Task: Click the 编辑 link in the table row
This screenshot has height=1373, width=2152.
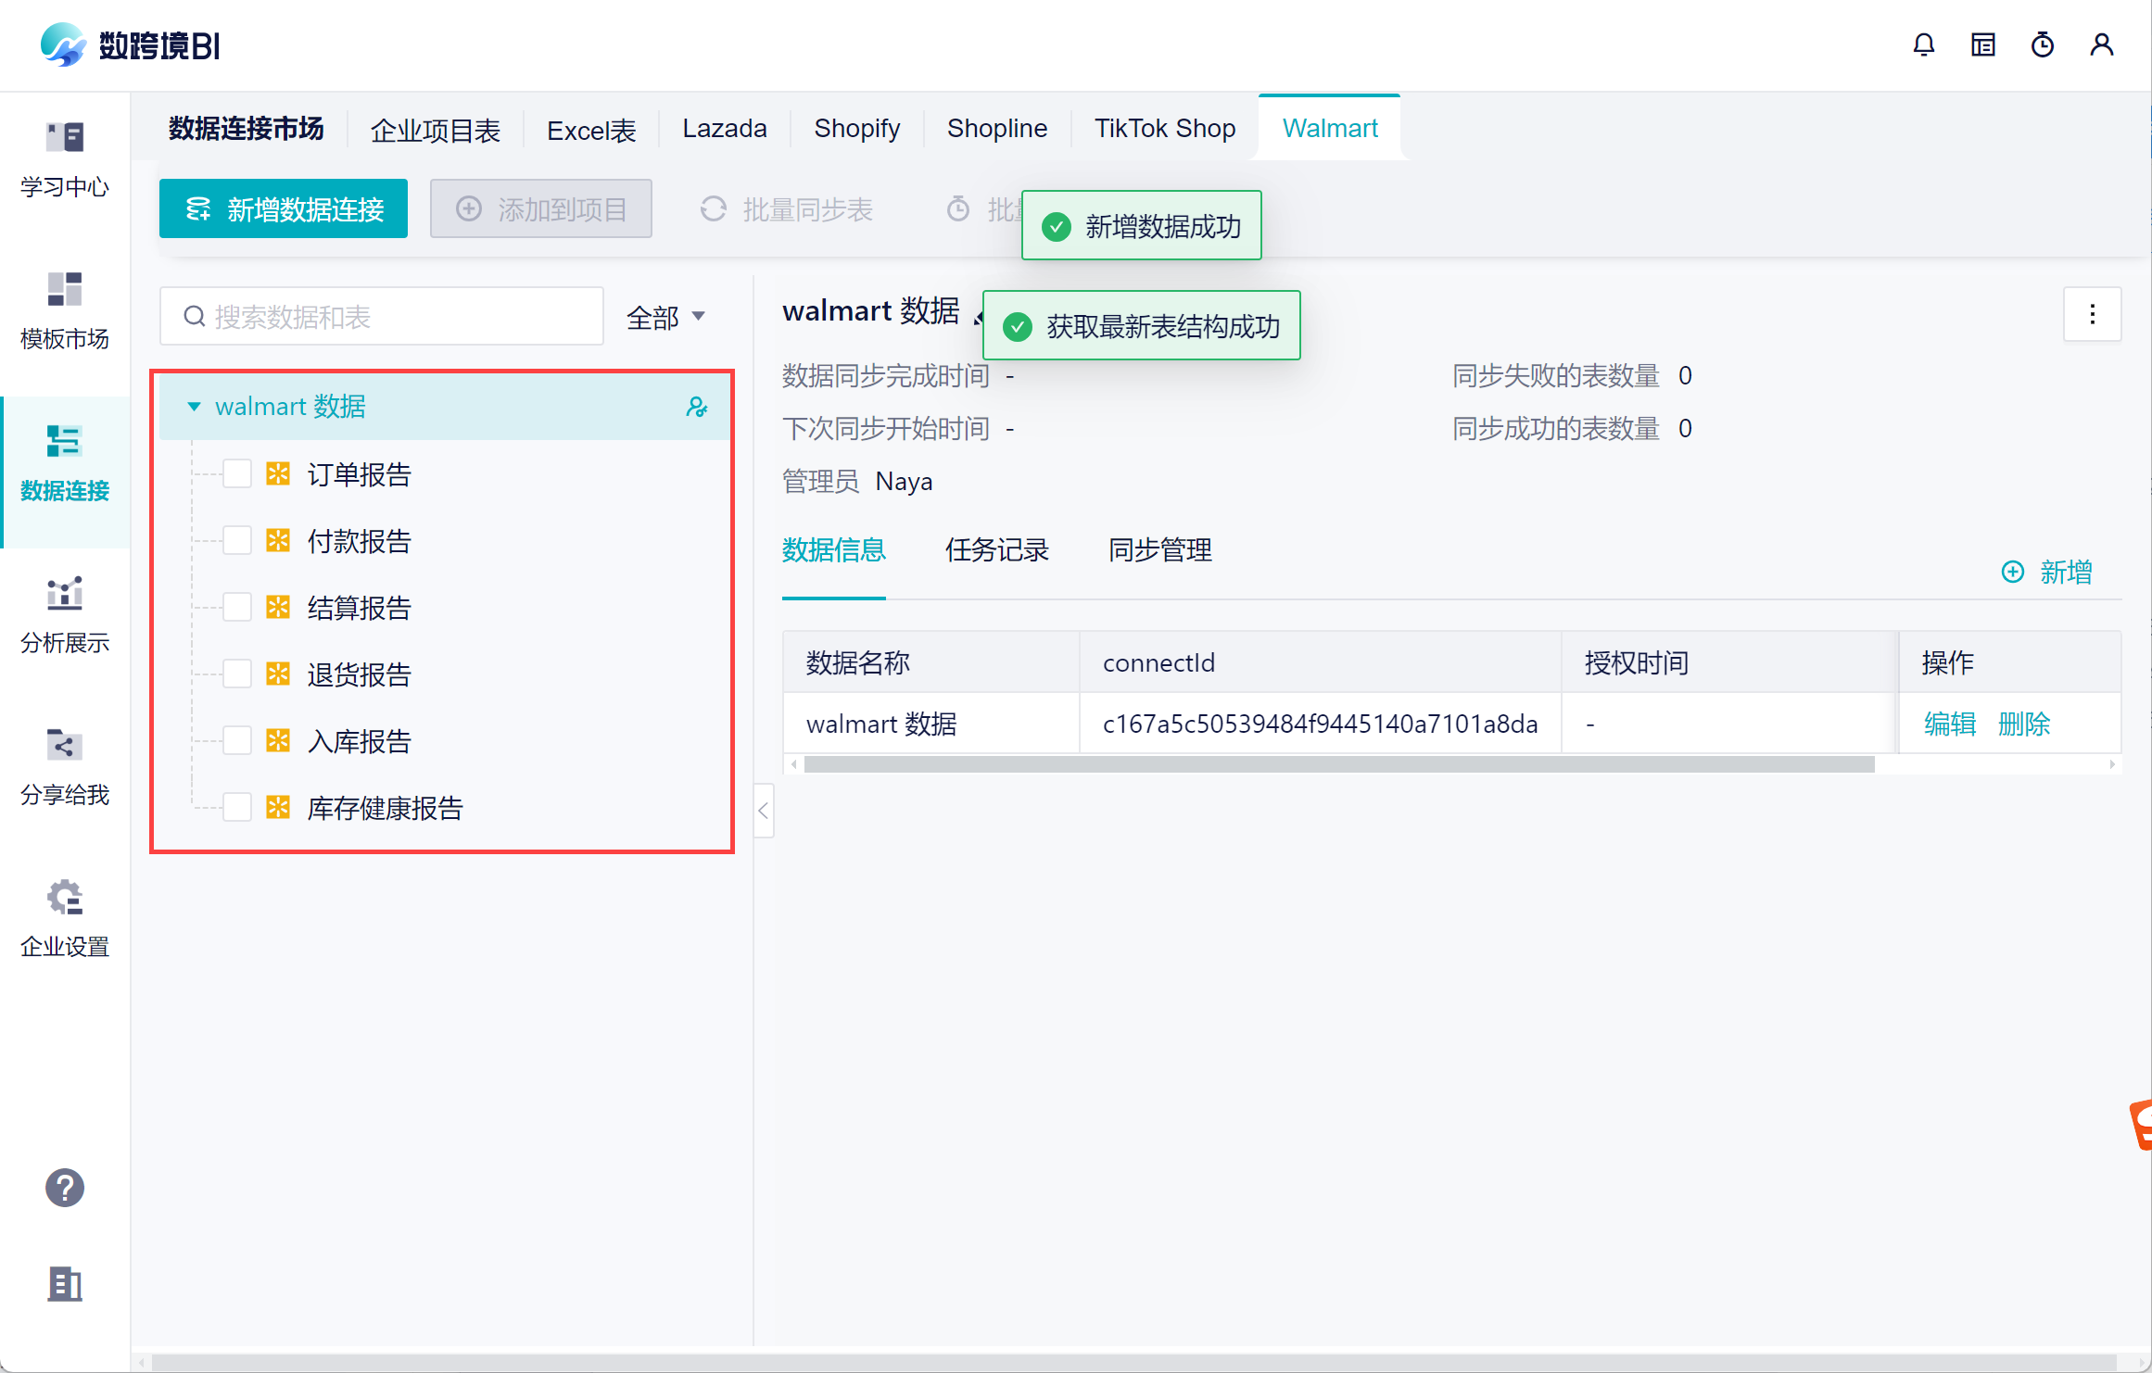Action: click(x=1949, y=724)
